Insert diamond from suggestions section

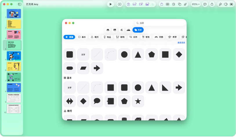(x=179, y=54)
